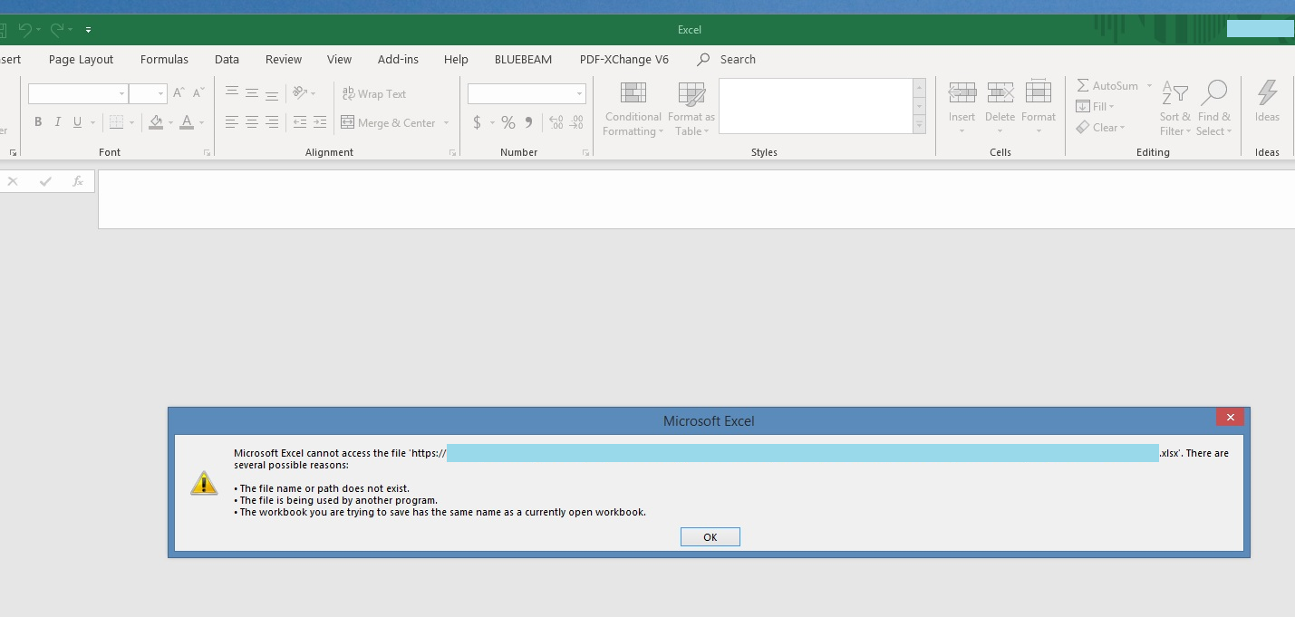Open the Merge & Center dropdown arrow
This screenshot has height=617, width=1295.
(446, 123)
